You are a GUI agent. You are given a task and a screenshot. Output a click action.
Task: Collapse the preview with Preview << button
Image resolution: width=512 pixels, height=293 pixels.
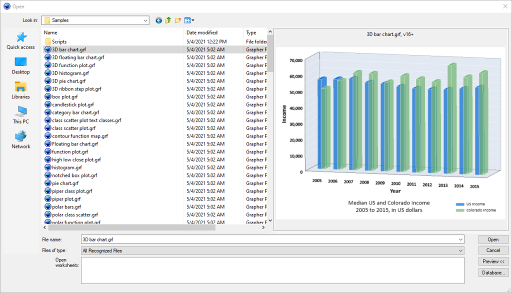(x=493, y=261)
